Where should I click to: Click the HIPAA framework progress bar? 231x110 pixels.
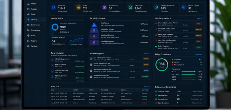pos(189,80)
